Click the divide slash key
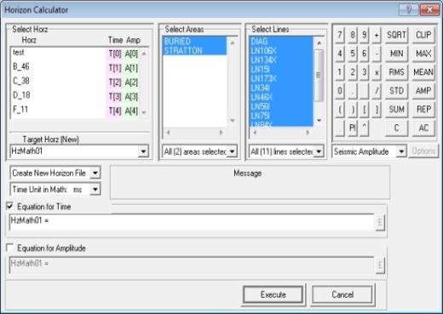 click(x=377, y=91)
